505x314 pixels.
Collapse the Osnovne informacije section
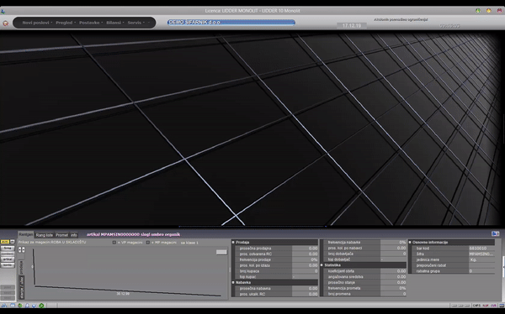pos(410,243)
